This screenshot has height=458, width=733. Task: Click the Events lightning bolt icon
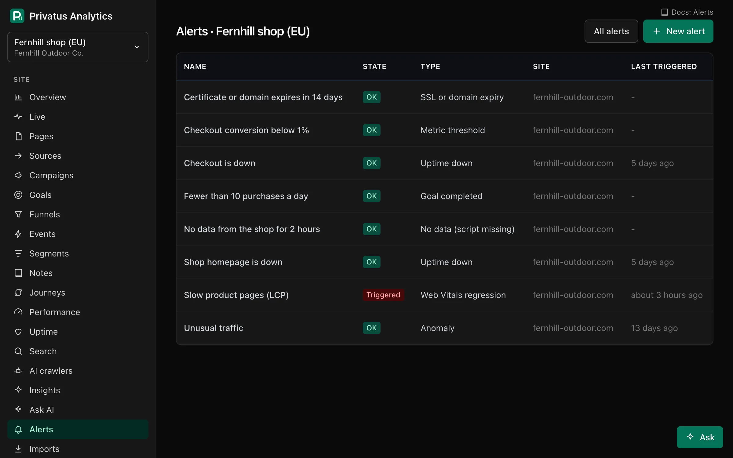18,234
